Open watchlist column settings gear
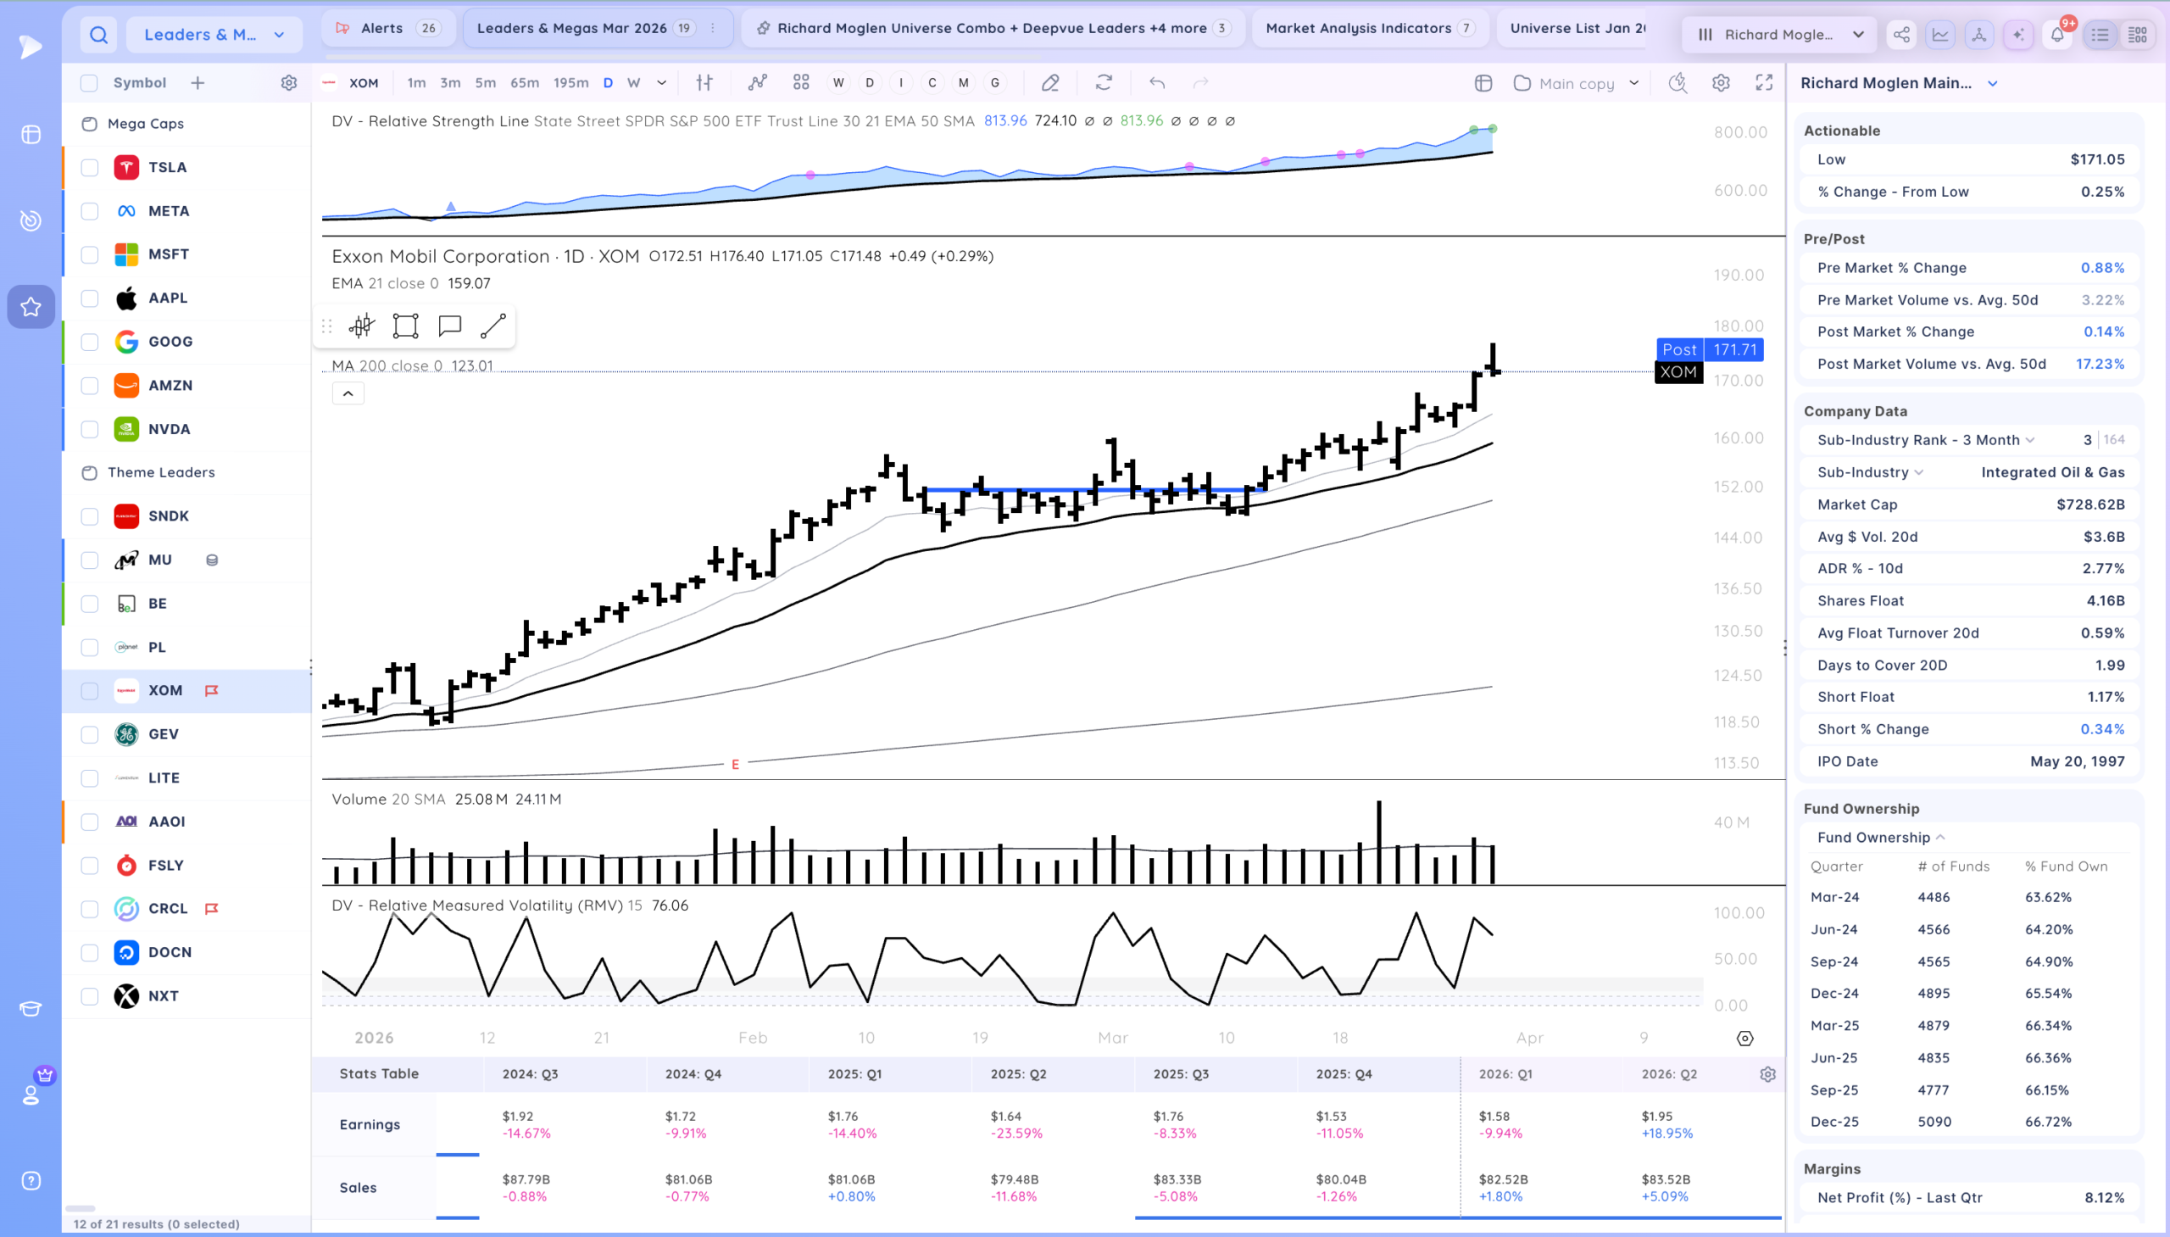 click(289, 83)
